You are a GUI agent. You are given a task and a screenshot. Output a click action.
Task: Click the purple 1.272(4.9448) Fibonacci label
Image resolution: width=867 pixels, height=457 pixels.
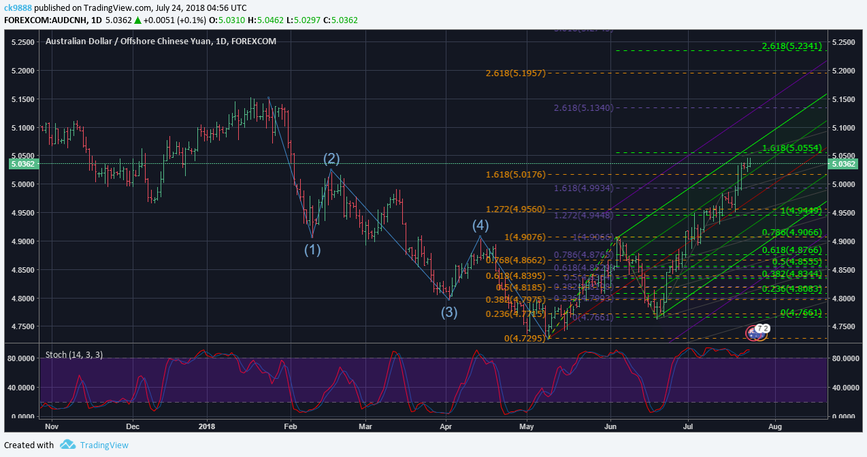point(584,215)
